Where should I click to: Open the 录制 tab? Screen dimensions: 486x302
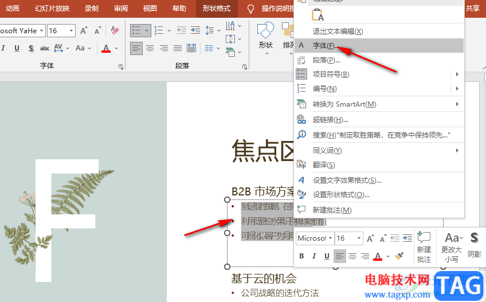coord(92,9)
